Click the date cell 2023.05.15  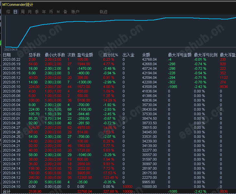coord(11,73)
